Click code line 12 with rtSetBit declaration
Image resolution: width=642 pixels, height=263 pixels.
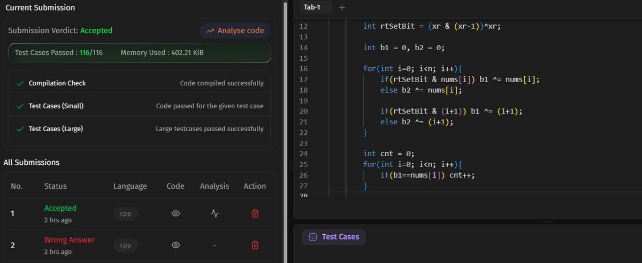pos(431,26)
